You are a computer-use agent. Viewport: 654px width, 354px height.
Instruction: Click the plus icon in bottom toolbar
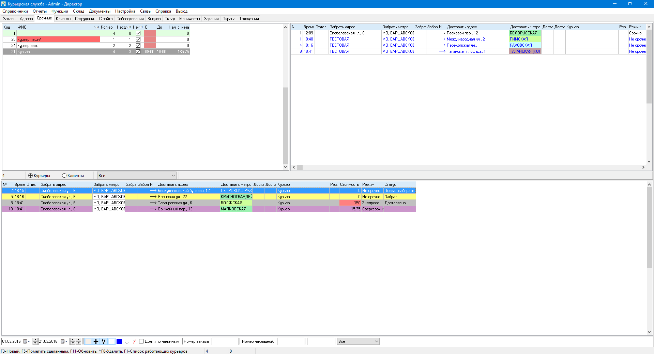tap(96, 341)
